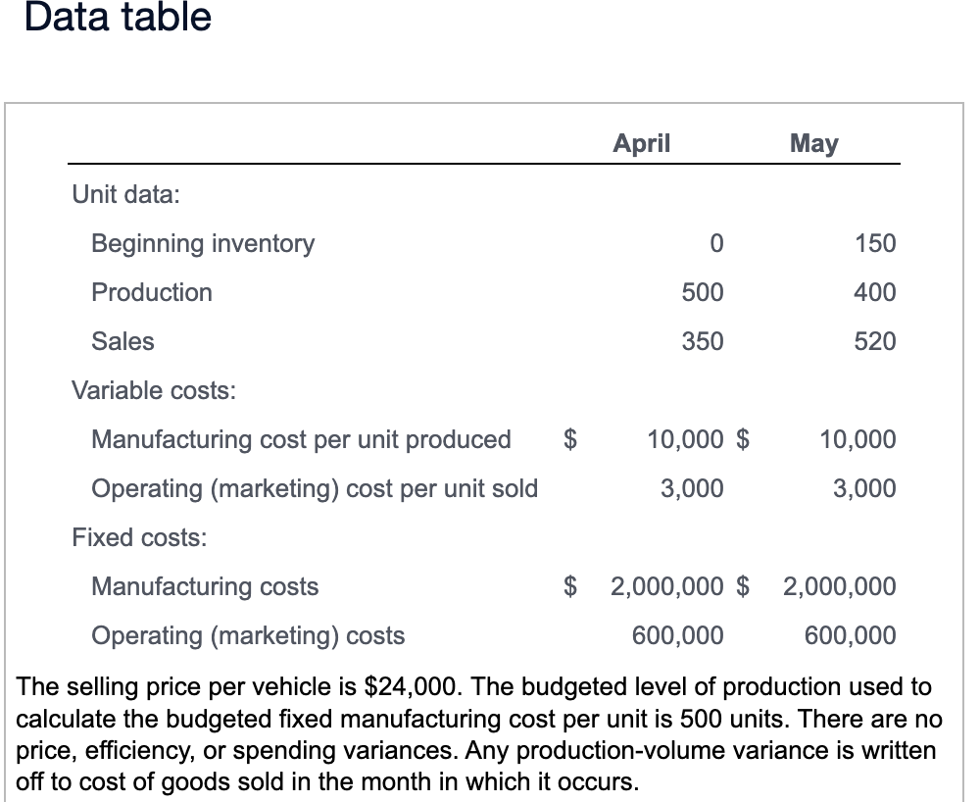Click the 'Fixed costs:' section label
This screenshot has height=802, width=980.
139,537
